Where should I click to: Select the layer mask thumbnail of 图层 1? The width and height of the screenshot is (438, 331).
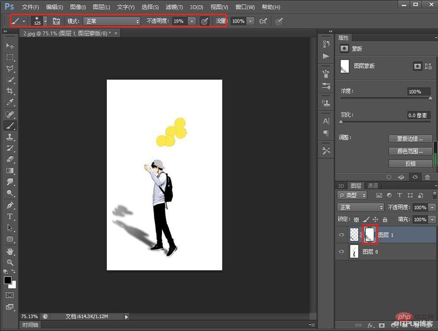[370, 235]
